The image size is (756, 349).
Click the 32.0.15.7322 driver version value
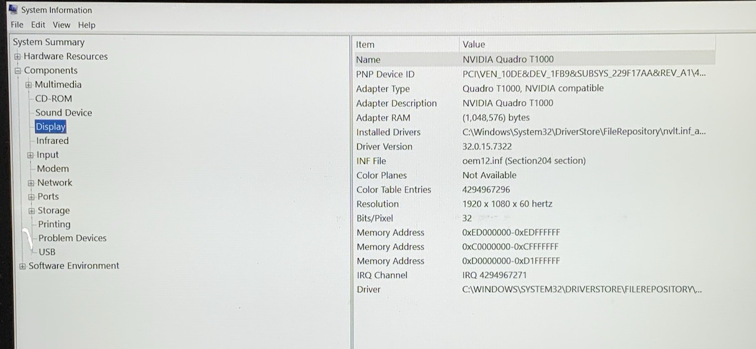click(487, 146)
